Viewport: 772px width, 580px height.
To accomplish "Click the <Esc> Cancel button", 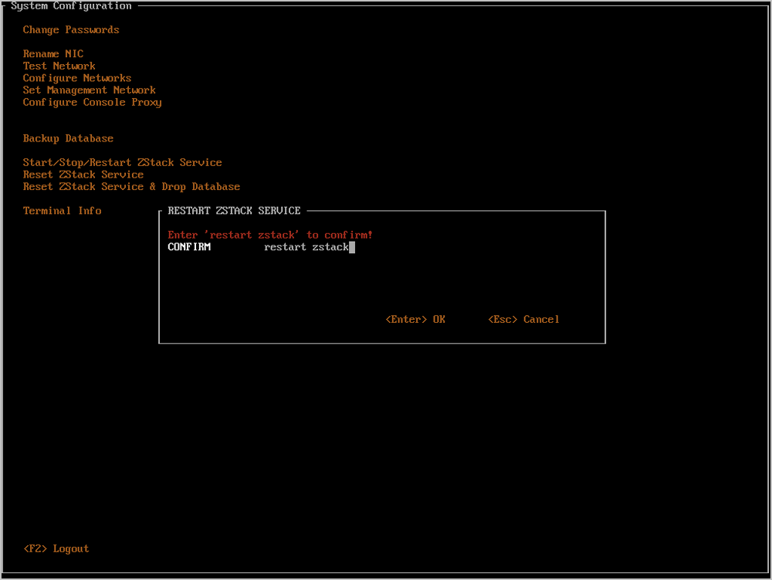I will click(x=524, y=320).
